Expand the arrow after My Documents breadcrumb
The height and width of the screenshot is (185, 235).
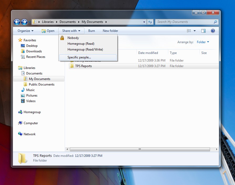tap(106, 22)
